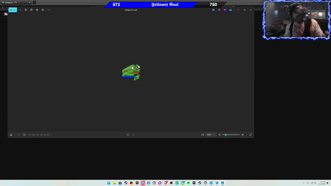The width and height of the screenshot is (331, 186).
Task: Expand the 100% zoom level dropdown
Action: click(x=211, y=135)
